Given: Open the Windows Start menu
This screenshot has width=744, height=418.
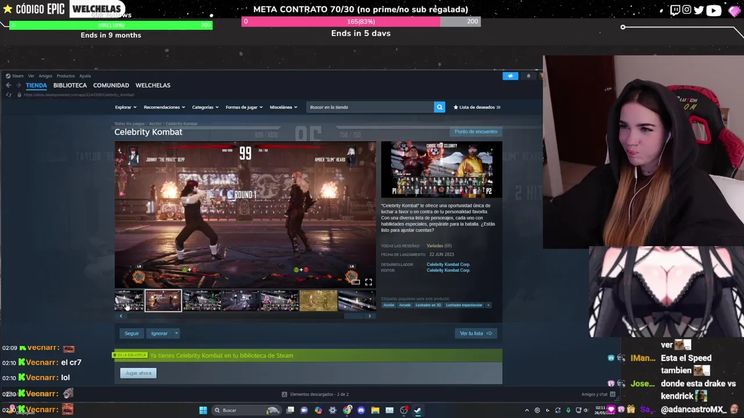Looking at the screenshot, I should (x=203, y=410).
